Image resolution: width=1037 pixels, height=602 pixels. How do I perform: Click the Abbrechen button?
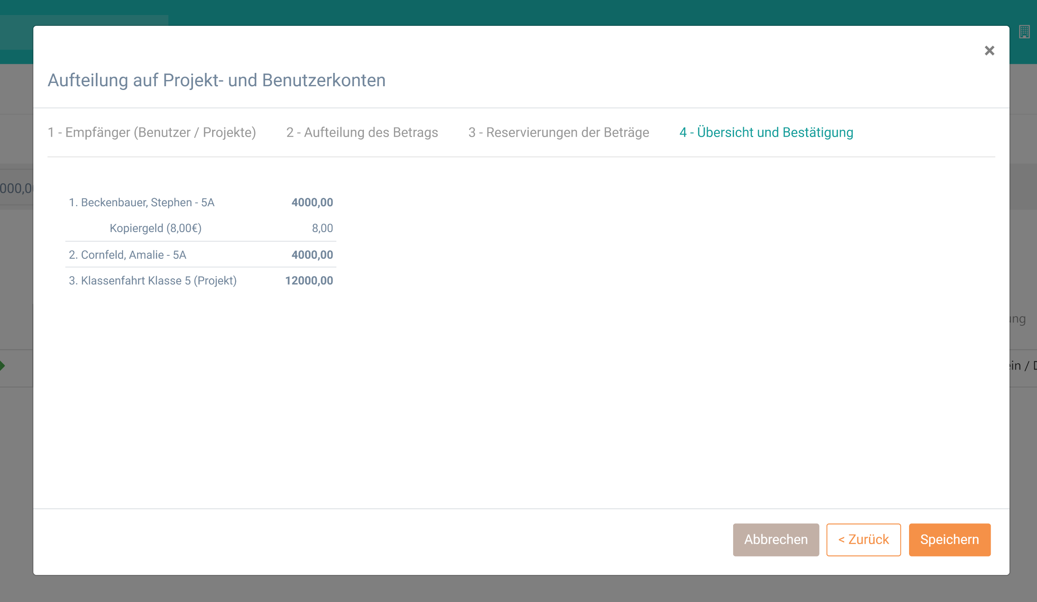(776, 540)
